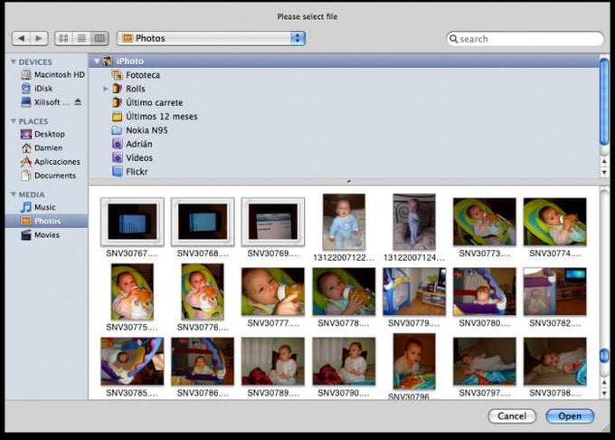Select thumbnail SNV30786

[x=203, y=361]
